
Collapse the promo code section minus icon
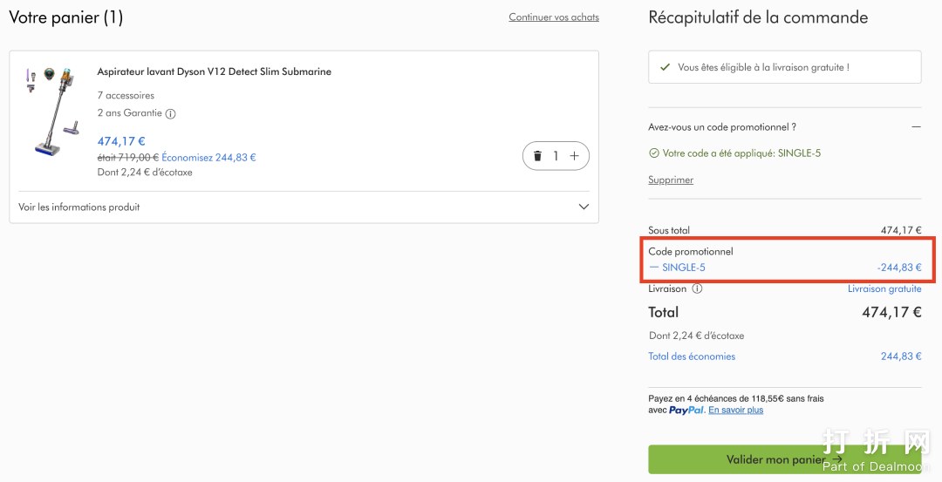coord(916,127)
